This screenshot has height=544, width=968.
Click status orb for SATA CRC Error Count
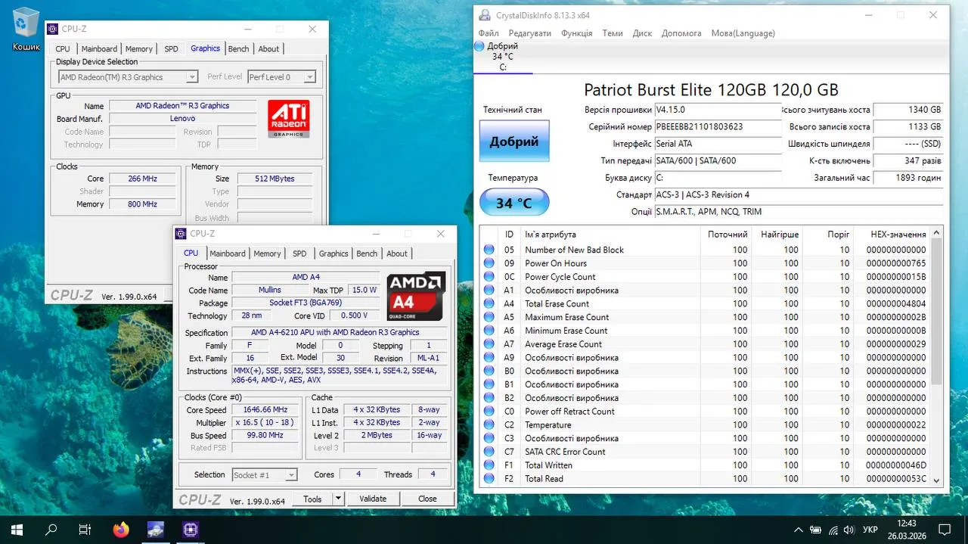[489, 452]
